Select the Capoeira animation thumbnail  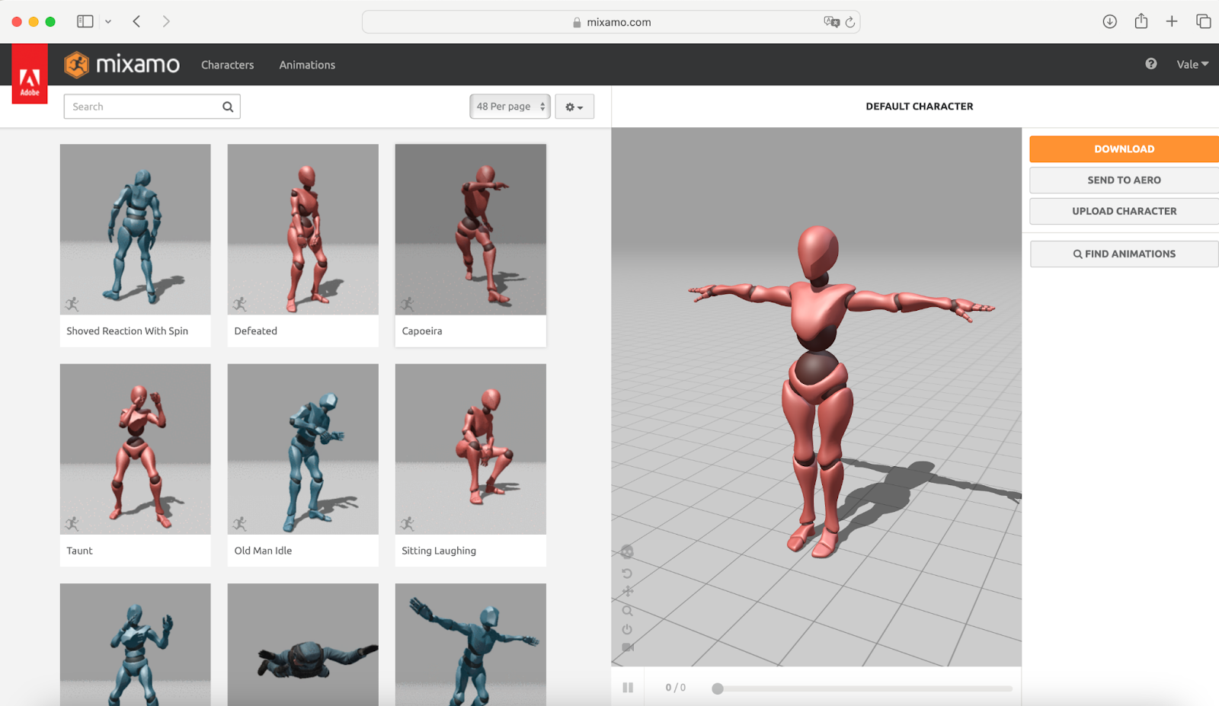point(471,229)
